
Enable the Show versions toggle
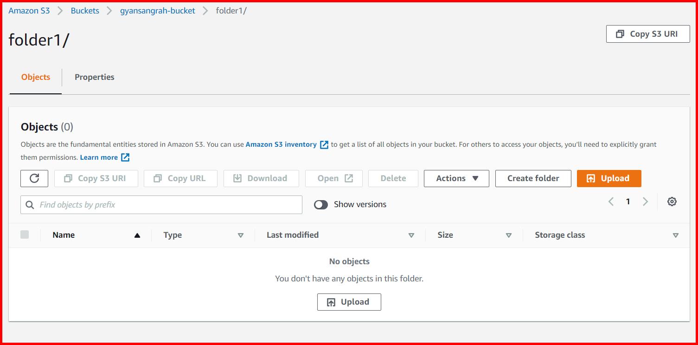[x=320, y=204]
